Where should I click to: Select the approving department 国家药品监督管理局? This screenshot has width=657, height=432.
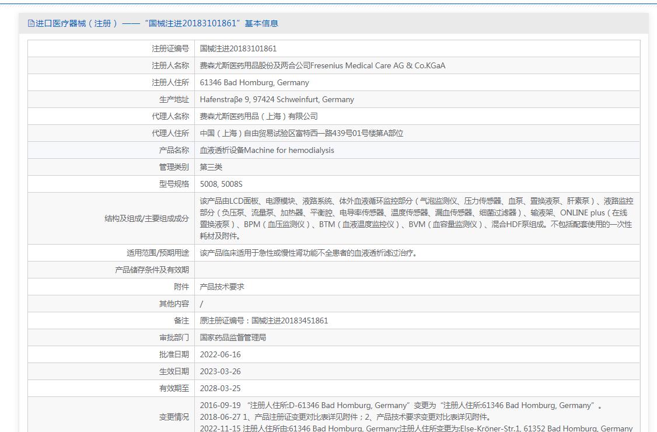tap(233, 337)
